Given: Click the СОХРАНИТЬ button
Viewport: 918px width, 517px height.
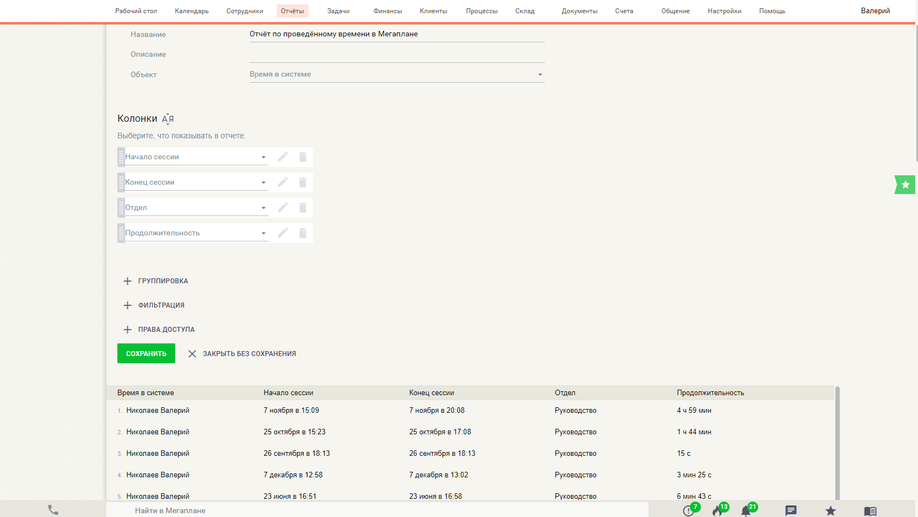Looking at the screenshot, I should [146, 353].
